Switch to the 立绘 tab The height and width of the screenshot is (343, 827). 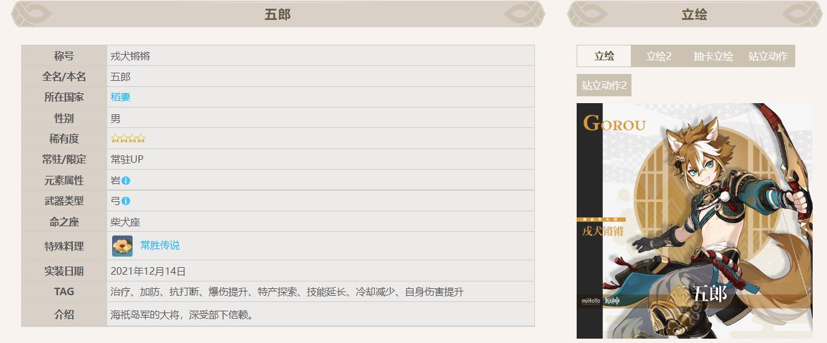(604, 56)
